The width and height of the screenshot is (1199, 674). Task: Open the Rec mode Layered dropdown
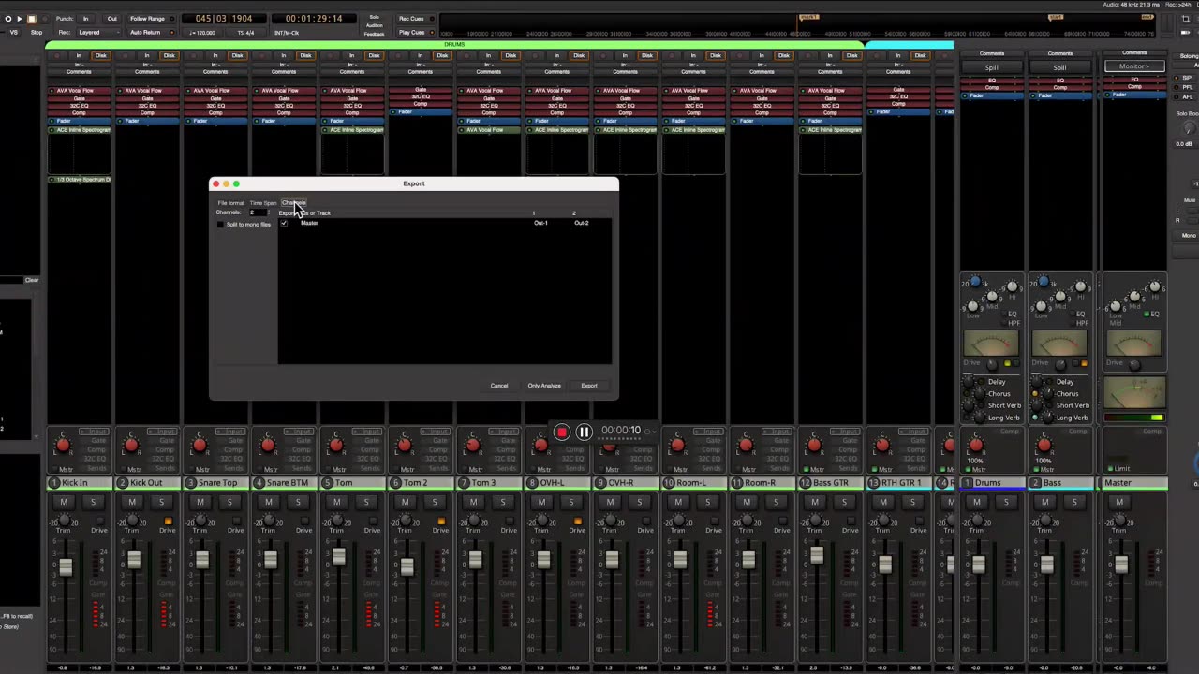[x=98, y=32]
